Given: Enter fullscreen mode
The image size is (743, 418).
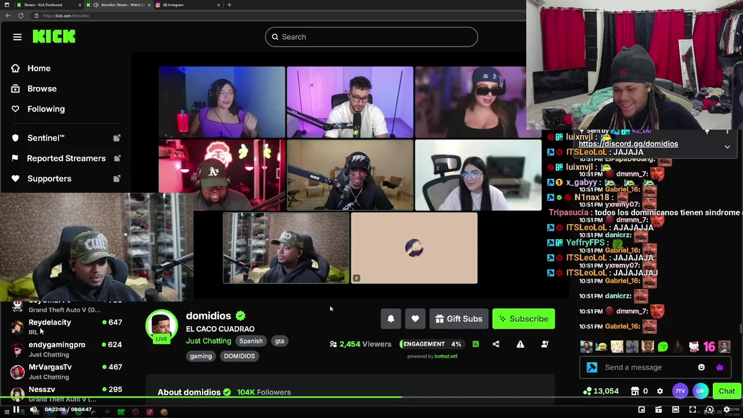Looking at the screenshot, I should (692, 410).
